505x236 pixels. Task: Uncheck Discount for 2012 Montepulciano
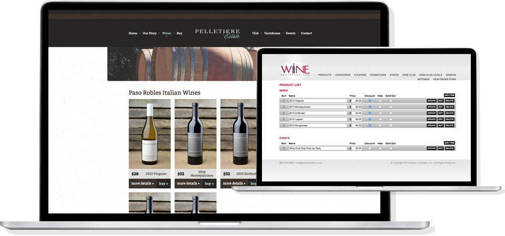370,107
